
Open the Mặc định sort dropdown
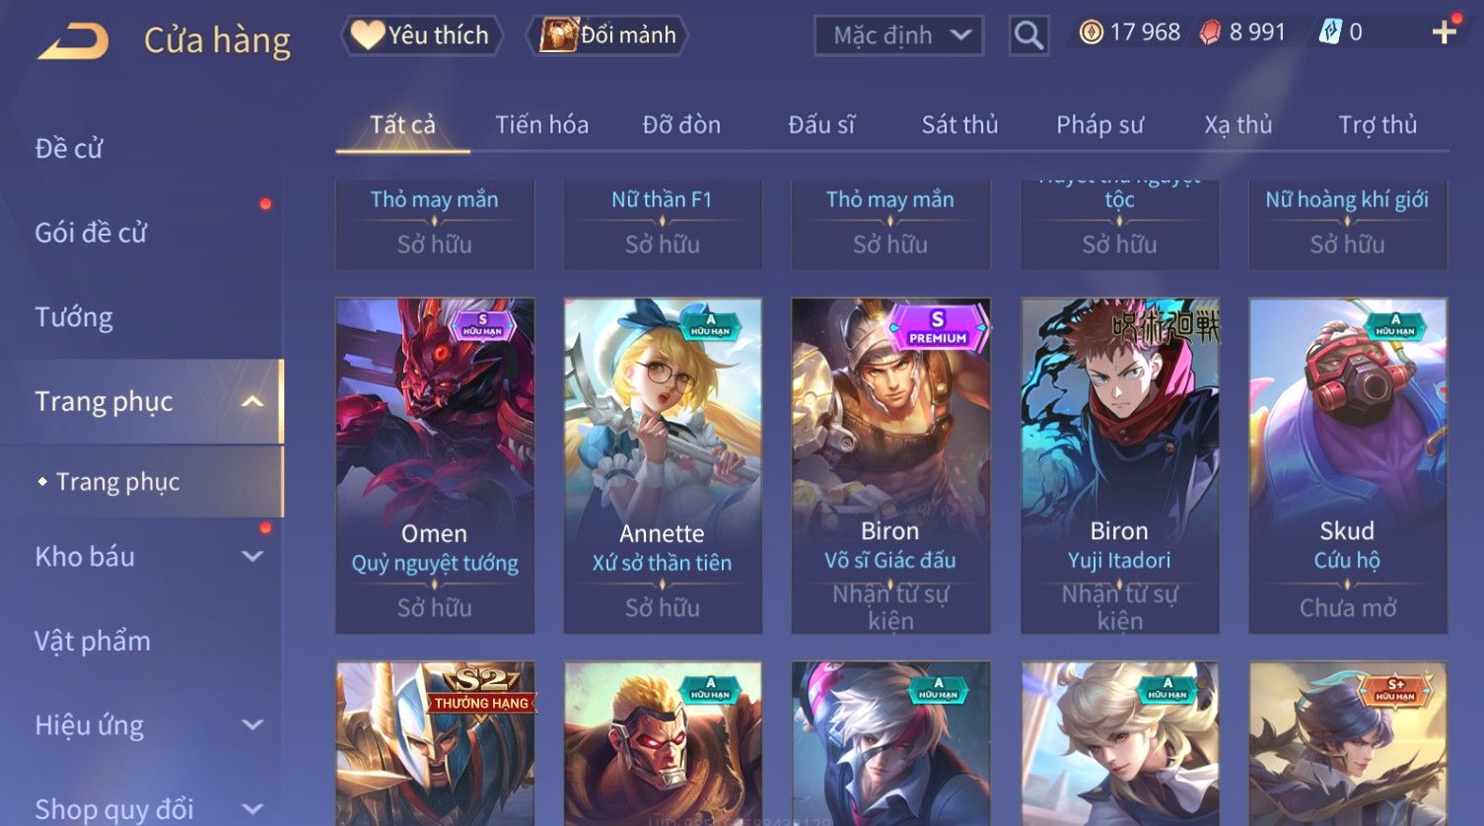[x=899, y=35]
